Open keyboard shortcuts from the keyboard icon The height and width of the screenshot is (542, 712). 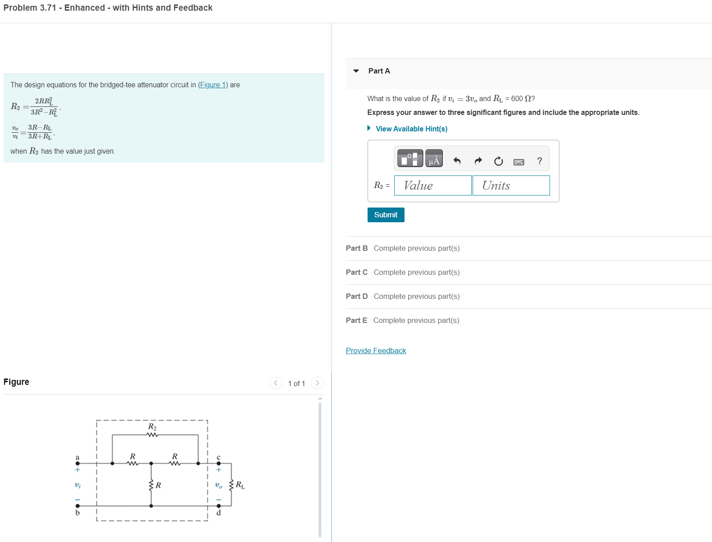click(518, 162)
